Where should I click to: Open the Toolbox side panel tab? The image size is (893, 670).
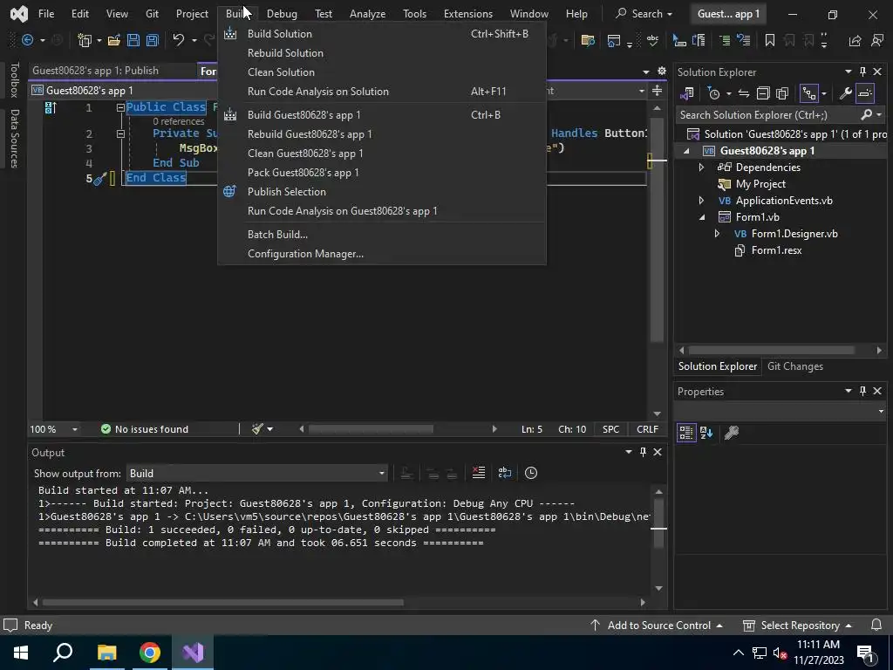pos(15,80)
